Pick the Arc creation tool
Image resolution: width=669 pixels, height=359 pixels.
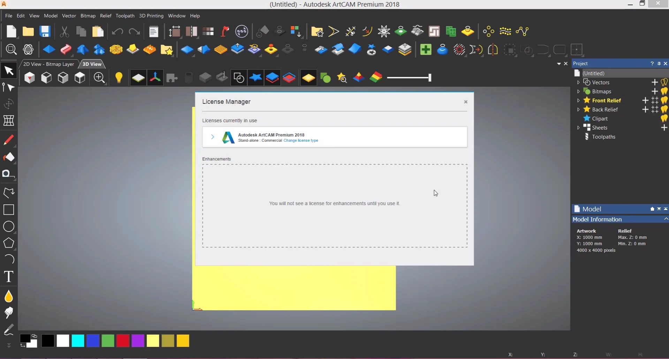(9, 259)
